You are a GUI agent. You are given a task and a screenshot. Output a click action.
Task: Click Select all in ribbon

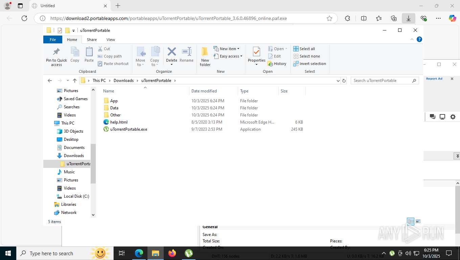(x=304, y=49)
